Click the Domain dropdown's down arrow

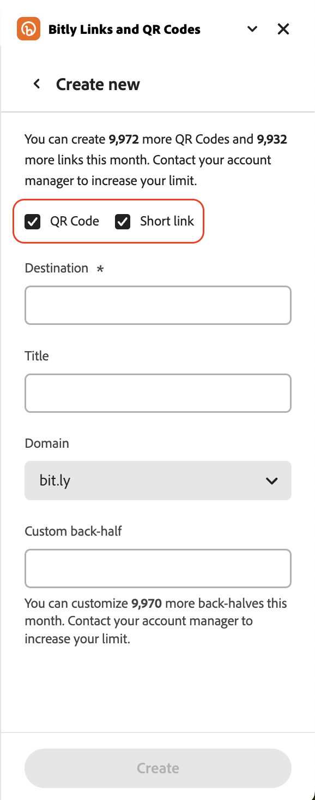point(271,481)
